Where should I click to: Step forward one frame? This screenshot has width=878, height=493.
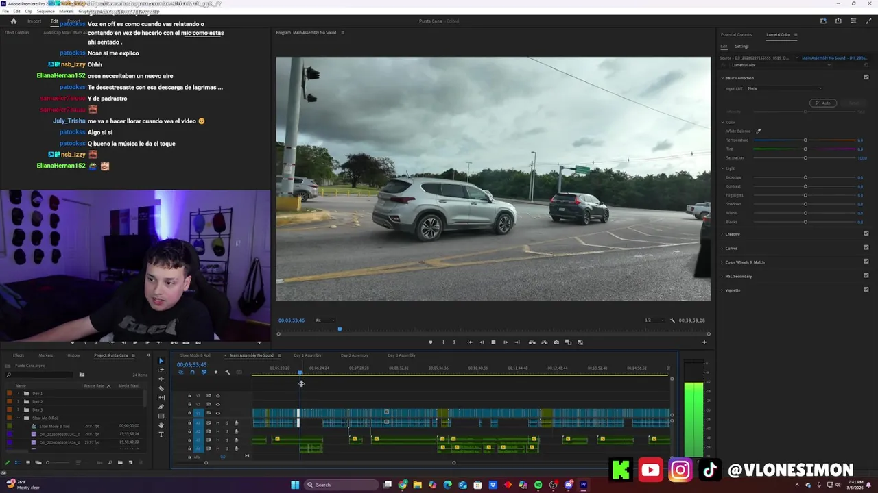pyautogui.click(x=506, y=342)
